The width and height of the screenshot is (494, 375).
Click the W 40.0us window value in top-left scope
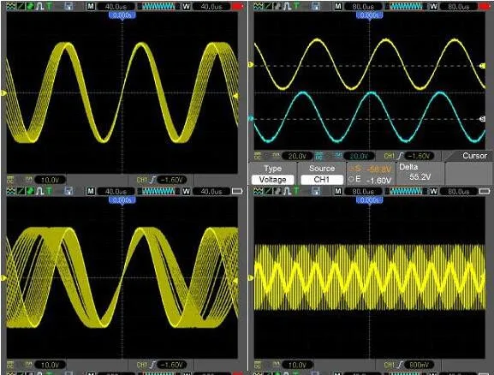pyautogui.click(x=211, y=6)
